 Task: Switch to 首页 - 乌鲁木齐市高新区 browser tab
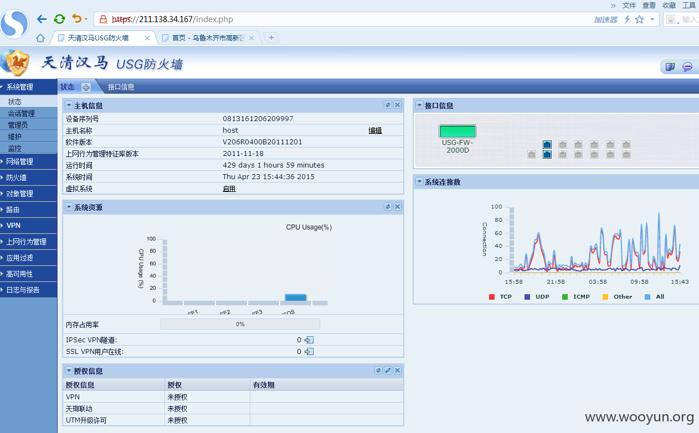208,38
